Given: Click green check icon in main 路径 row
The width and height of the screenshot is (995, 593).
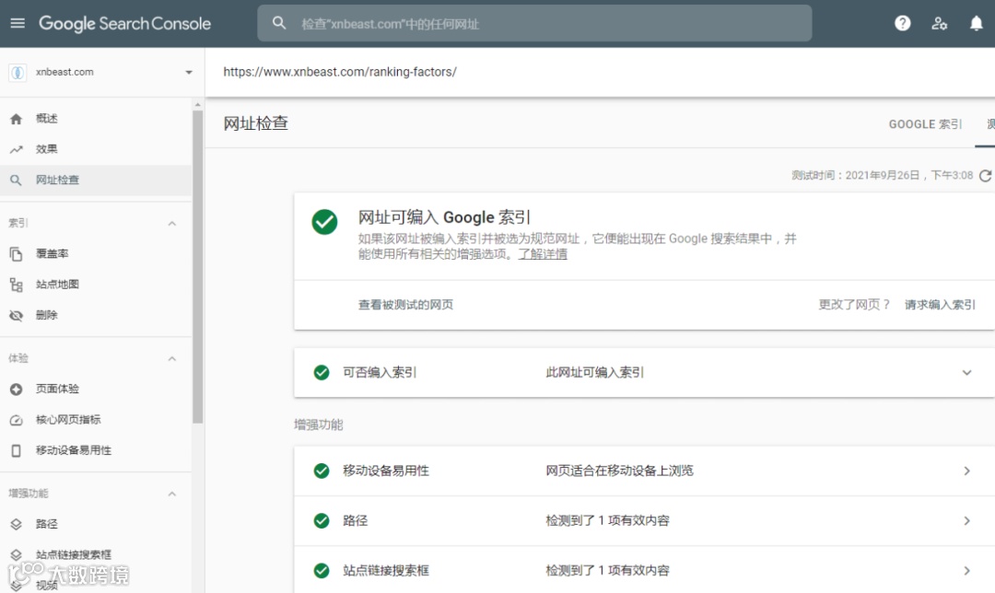Looking at the screenshot, I should click(x=322, y=520).
